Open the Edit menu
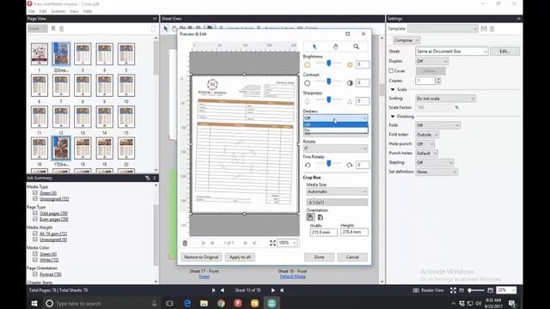This screenshot has width=550, height=309. pyautogui.click(x=43, y=11)
